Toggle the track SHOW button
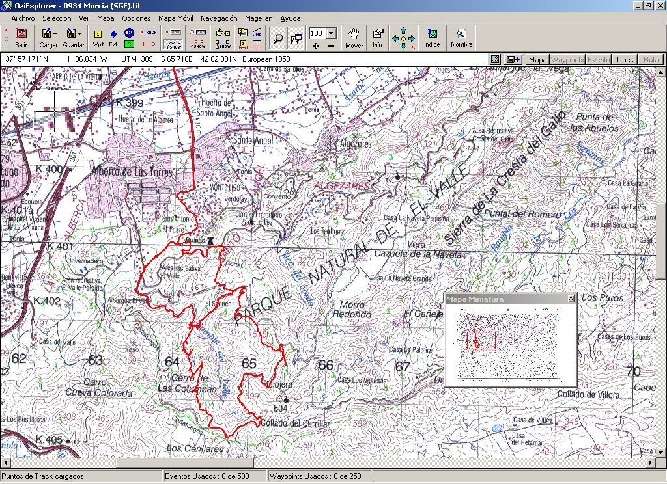Viewport: 667px width, 484px height. pos(175,44)
